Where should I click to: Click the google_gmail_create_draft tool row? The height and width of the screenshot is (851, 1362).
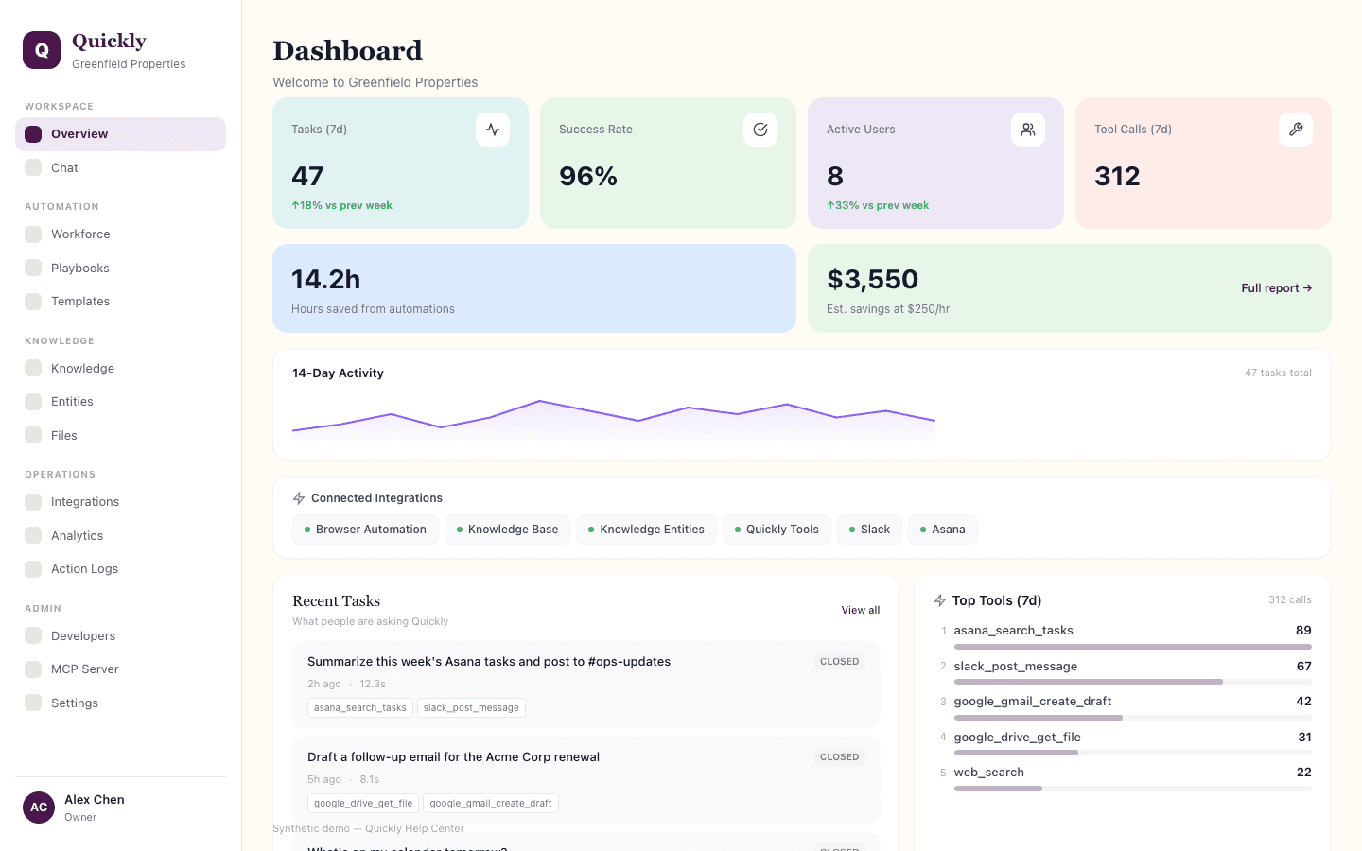(x=1124, y=708)
